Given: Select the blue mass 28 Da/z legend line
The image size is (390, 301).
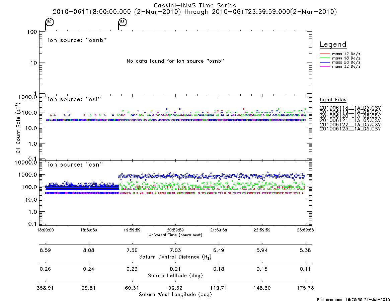Looking at the screenshot, I should pyautogui.click(x=325, y=63).
